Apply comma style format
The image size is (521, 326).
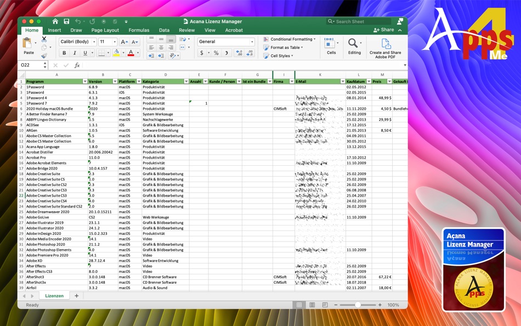coord(226,53)
